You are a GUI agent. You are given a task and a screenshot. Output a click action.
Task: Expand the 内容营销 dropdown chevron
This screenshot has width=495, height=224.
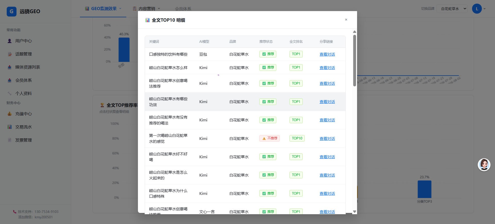[x=159, y=9]
